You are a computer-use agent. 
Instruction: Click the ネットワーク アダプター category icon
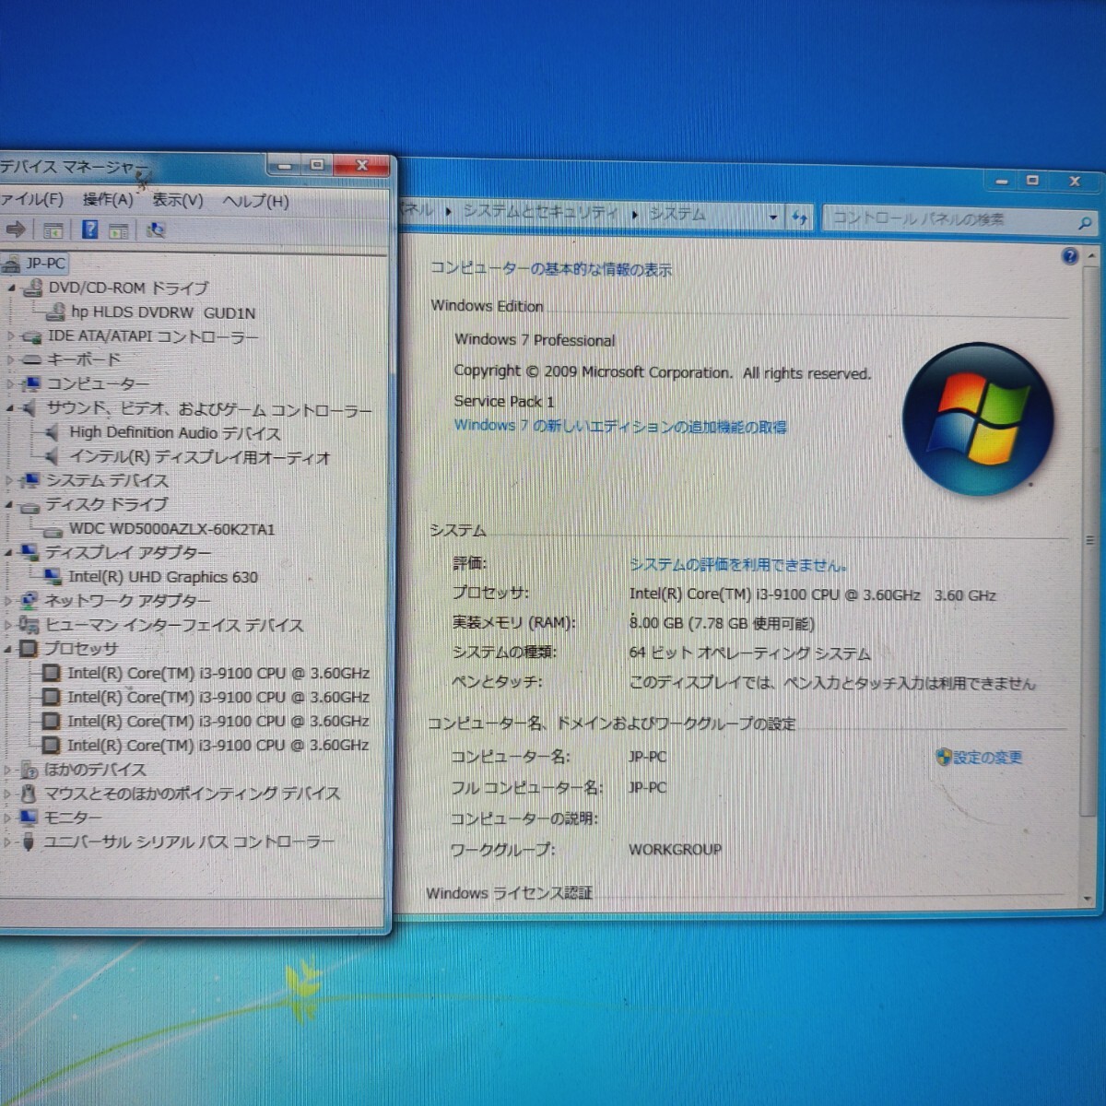point(29,601)
